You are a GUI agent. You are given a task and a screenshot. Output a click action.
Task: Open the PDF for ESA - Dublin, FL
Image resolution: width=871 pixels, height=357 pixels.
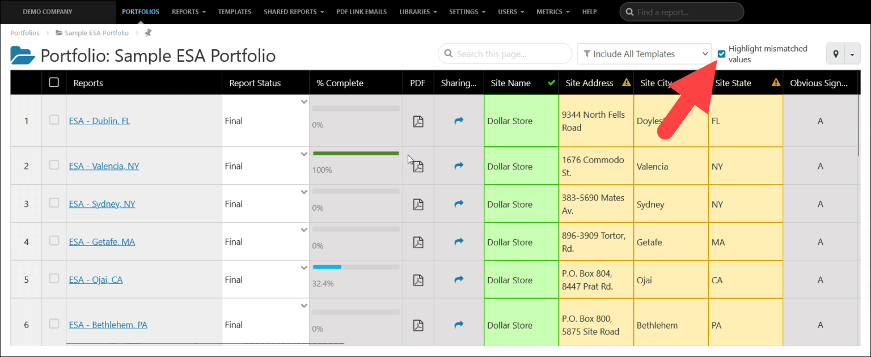[x=418, y=121]
